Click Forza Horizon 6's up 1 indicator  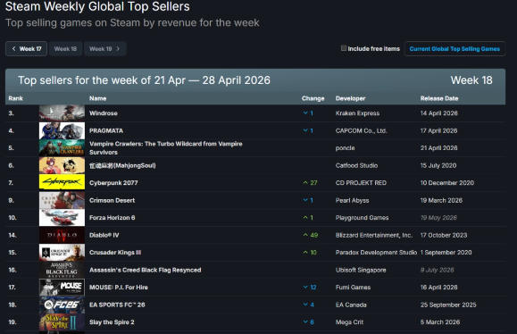(308, 218)
